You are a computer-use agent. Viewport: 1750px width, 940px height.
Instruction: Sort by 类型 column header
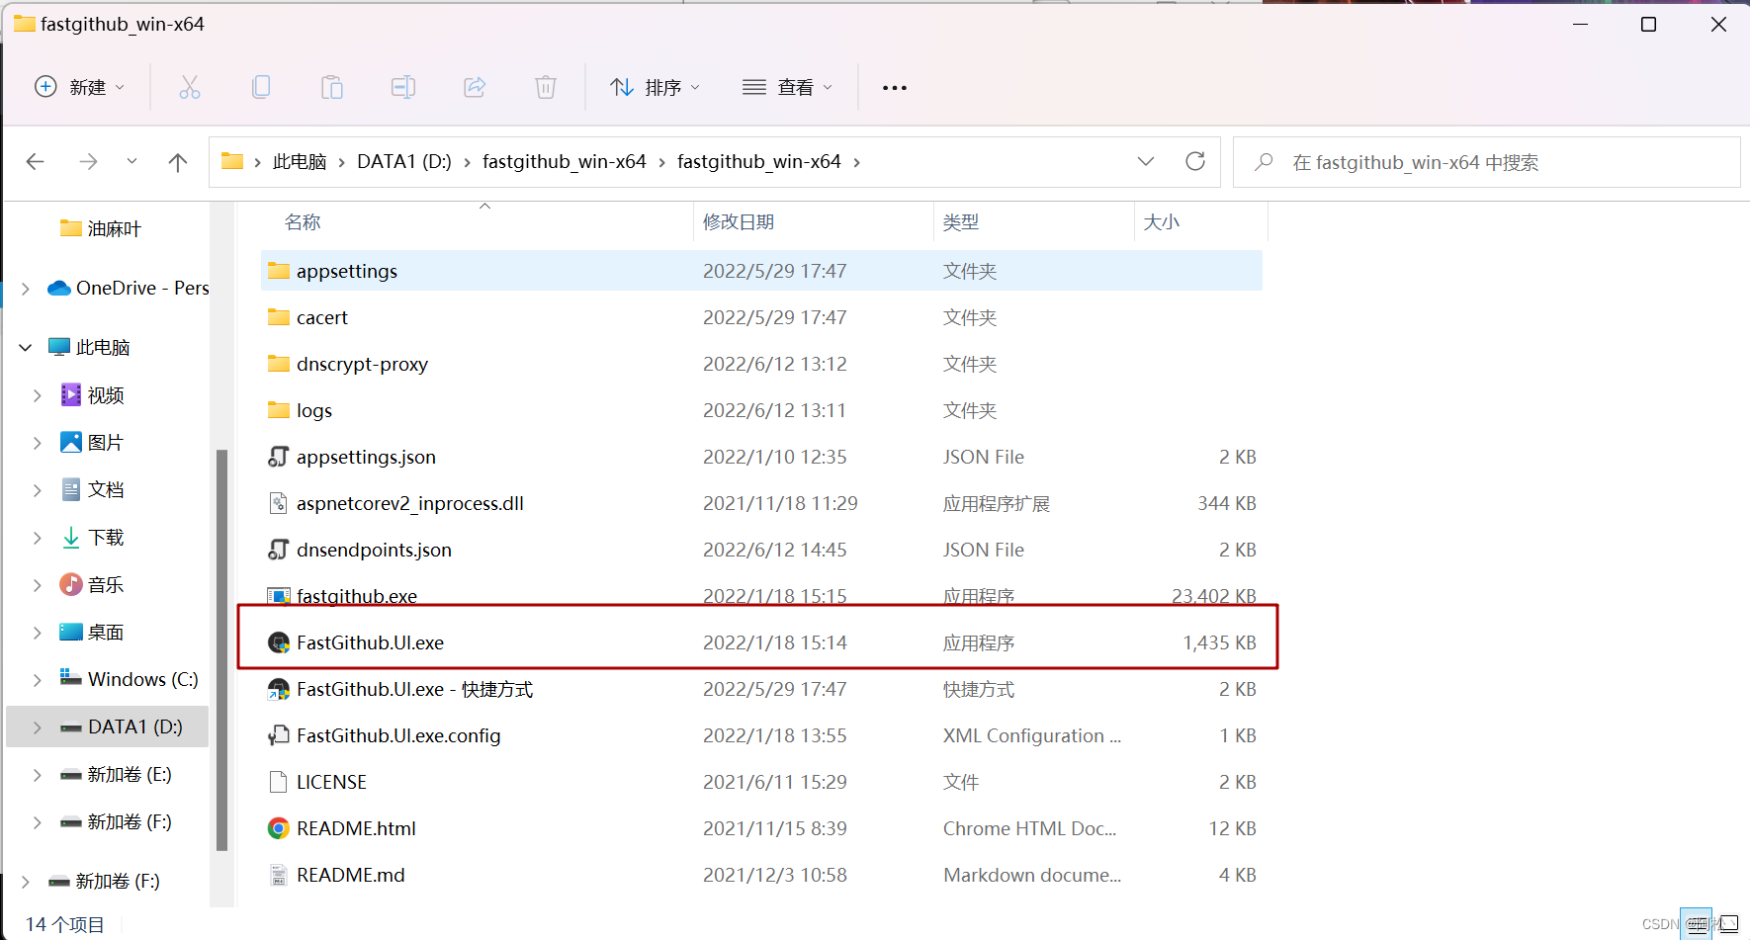click(961, 222)
